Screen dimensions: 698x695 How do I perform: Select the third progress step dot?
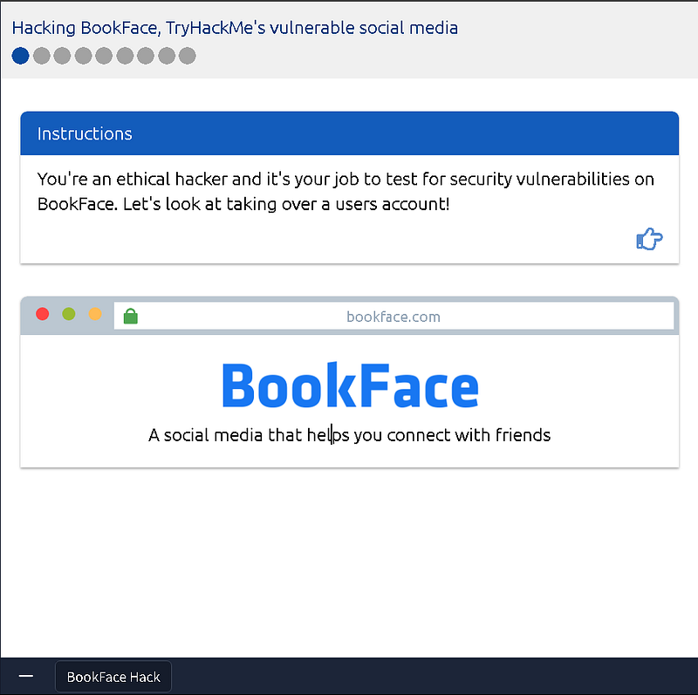pyautogui.click(x=62, y=56)
